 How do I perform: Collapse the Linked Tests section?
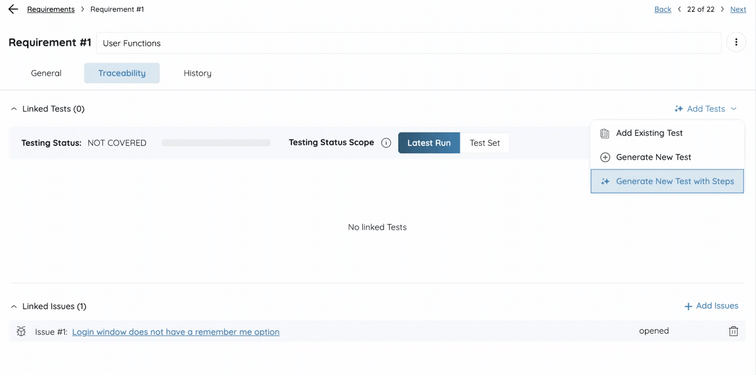pos(14,109)
